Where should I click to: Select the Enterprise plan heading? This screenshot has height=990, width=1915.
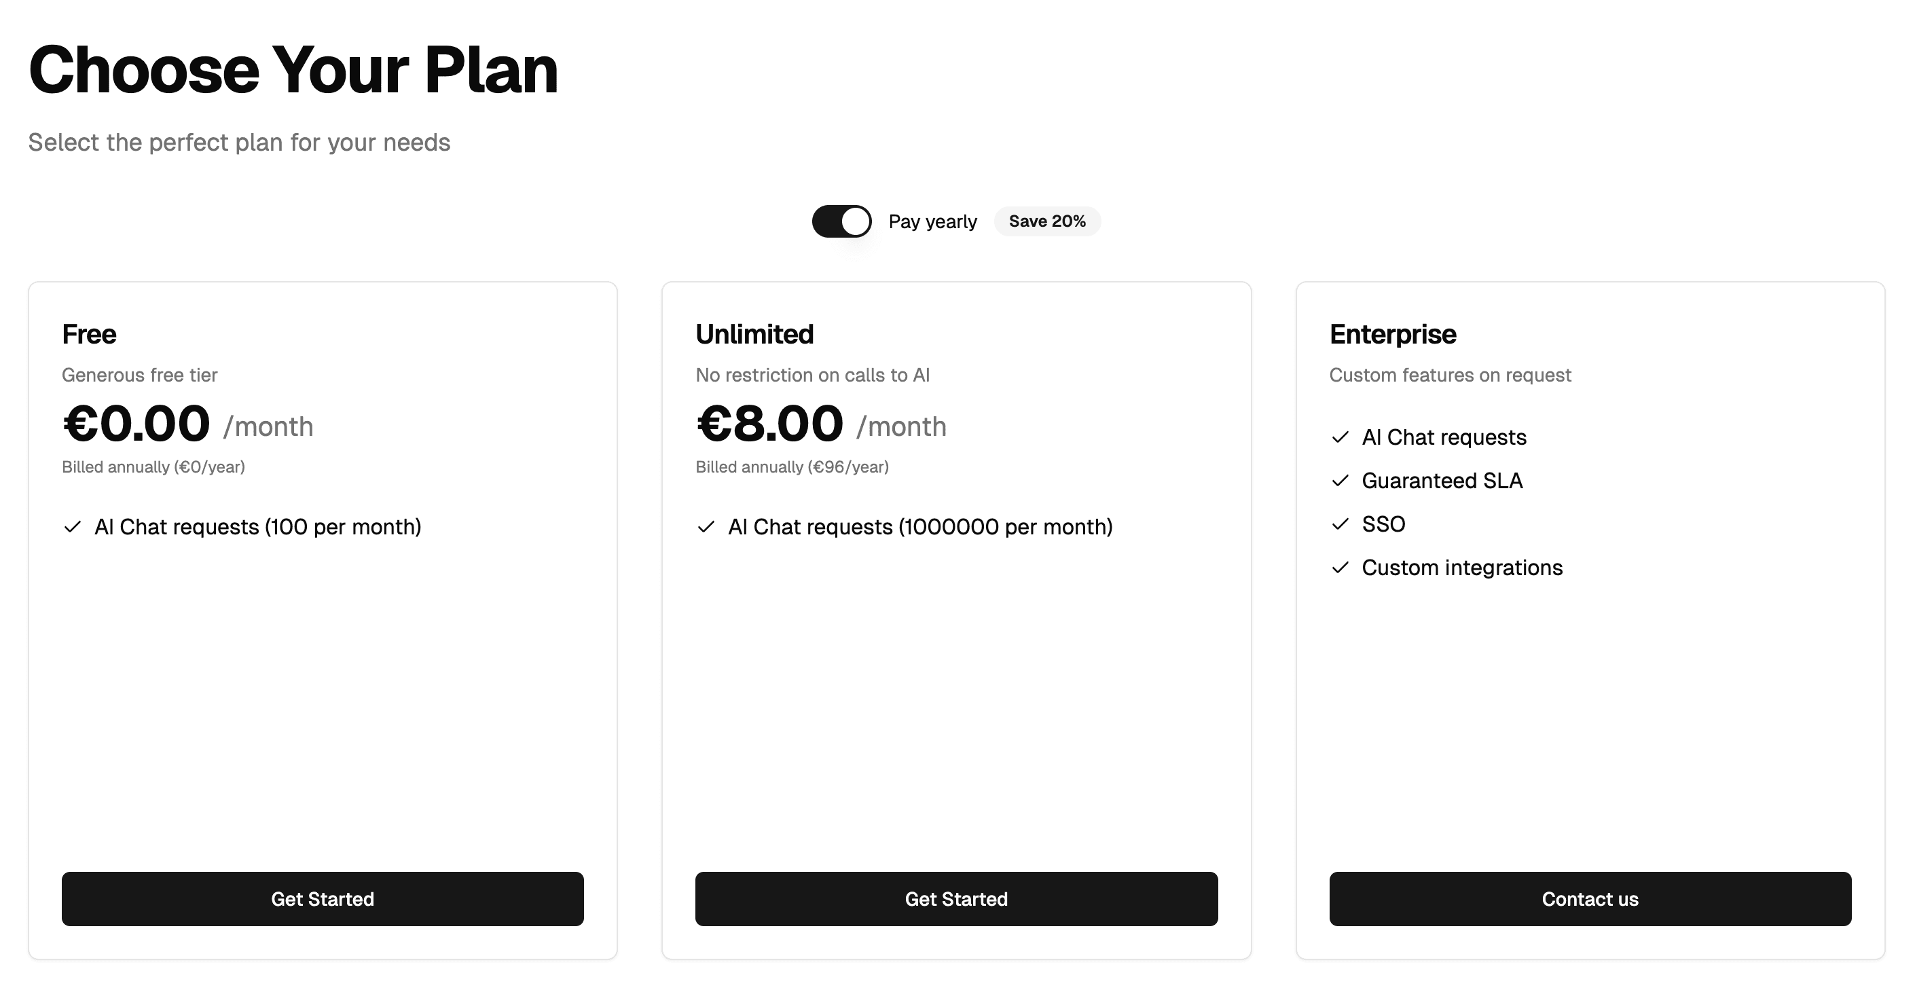1392,333
